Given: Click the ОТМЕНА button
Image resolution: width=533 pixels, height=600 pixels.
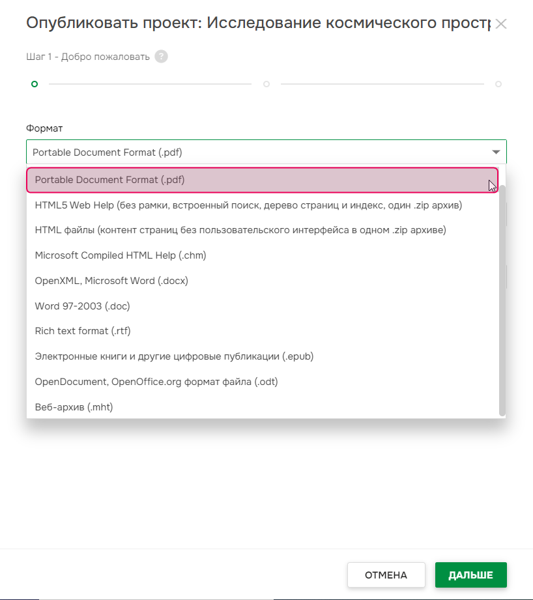Looking at the screenshot, I should pos(386,575).
